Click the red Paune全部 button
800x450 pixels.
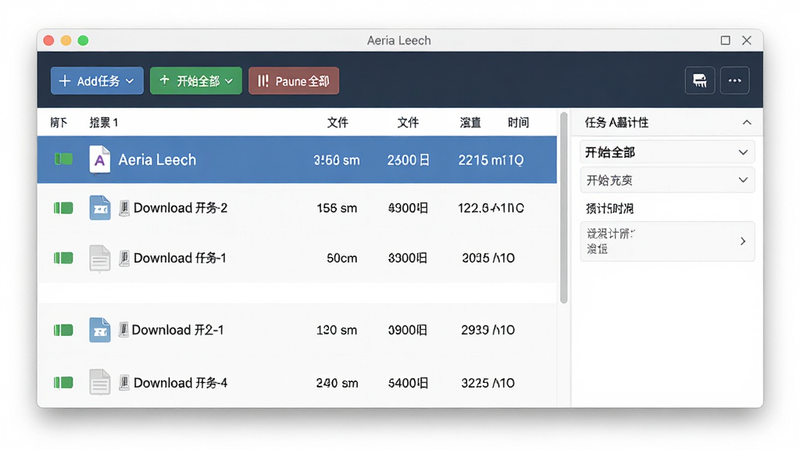294,80
